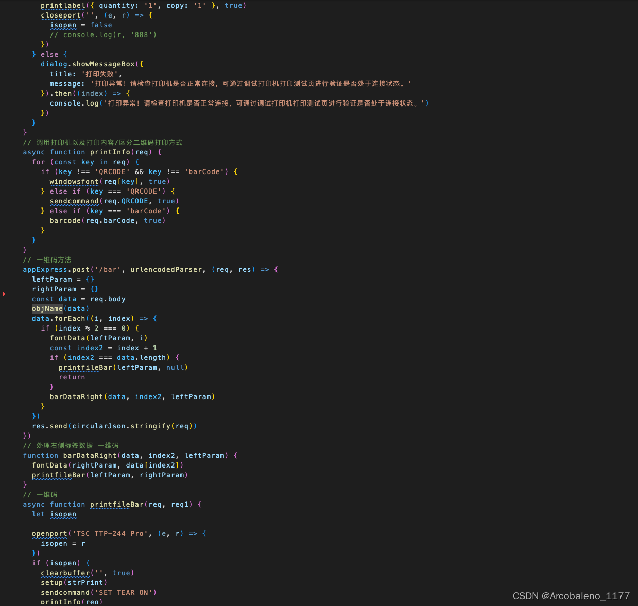The height and width of the screenshot is (606, 638).
Task: Click the else if (key === 'barCode') line
Action: (110, 211)
